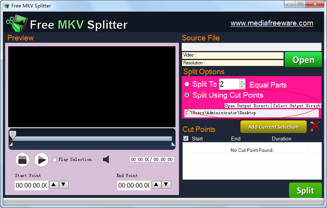
Task: Enable the Play Selection checkbox
Action: click(x=54, y=159)
